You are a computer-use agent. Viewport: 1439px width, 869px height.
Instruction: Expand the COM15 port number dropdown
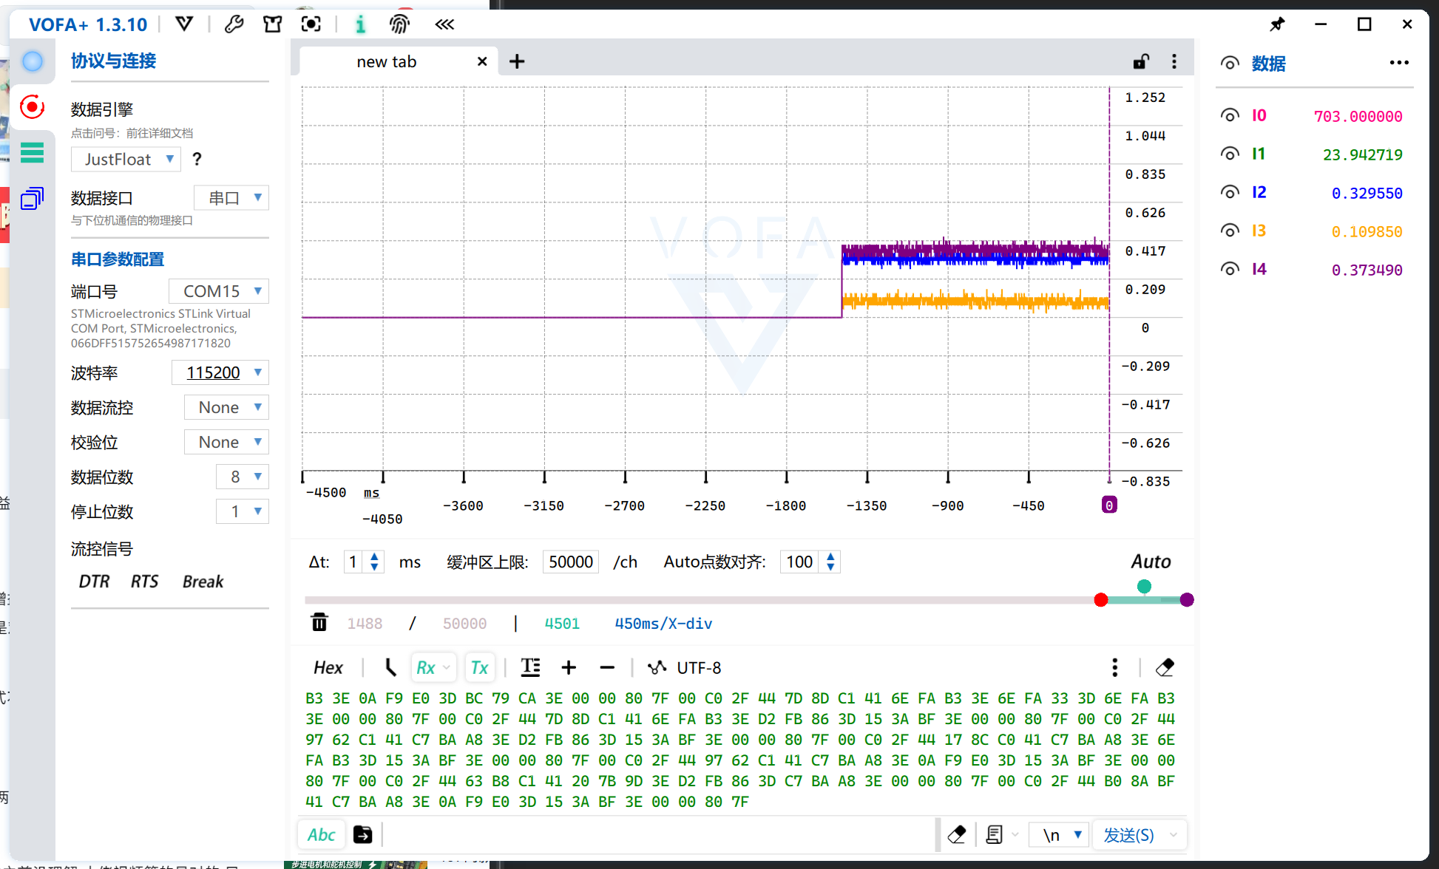(218, 291)
